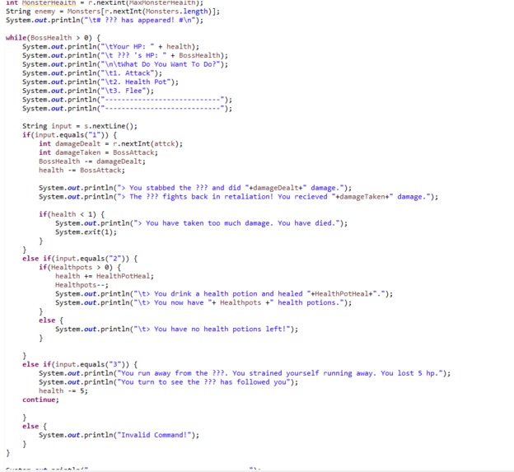Click the line else if(input.equals("3")) {
Image resolution: width=514 pixels, height=472 pixels.
point(80,364)
